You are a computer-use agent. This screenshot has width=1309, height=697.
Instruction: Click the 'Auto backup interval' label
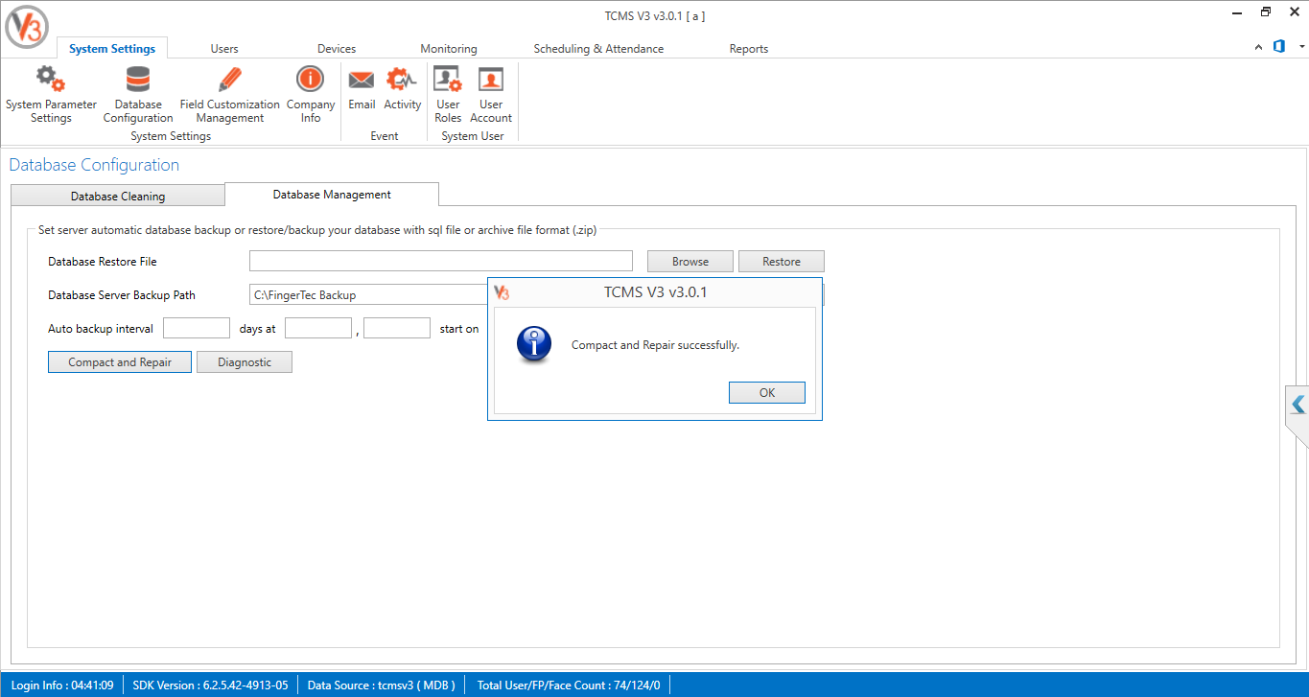point(101,328)
